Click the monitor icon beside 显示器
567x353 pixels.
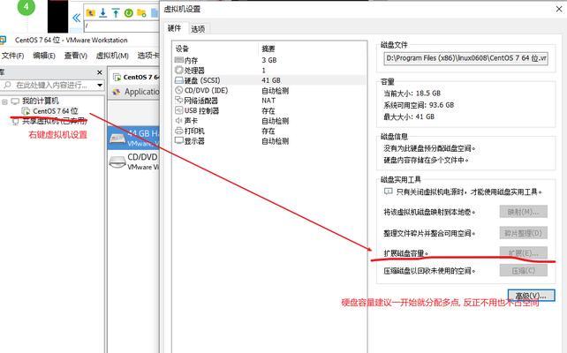(179, 140)
